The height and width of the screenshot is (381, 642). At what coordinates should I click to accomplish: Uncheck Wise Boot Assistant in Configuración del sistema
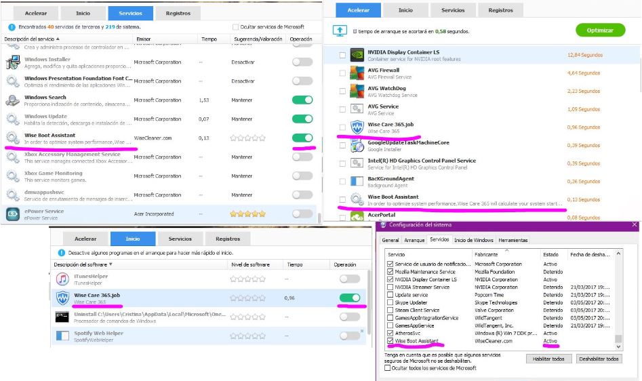(390, 340)
